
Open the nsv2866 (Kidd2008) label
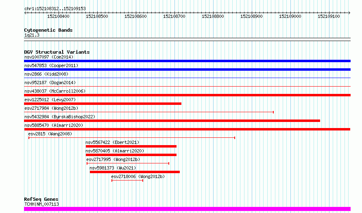[46, 74]
